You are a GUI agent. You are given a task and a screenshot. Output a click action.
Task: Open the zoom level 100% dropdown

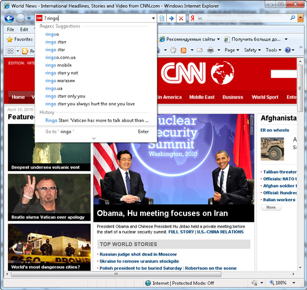pyautogui.click(x=294, y=283)
